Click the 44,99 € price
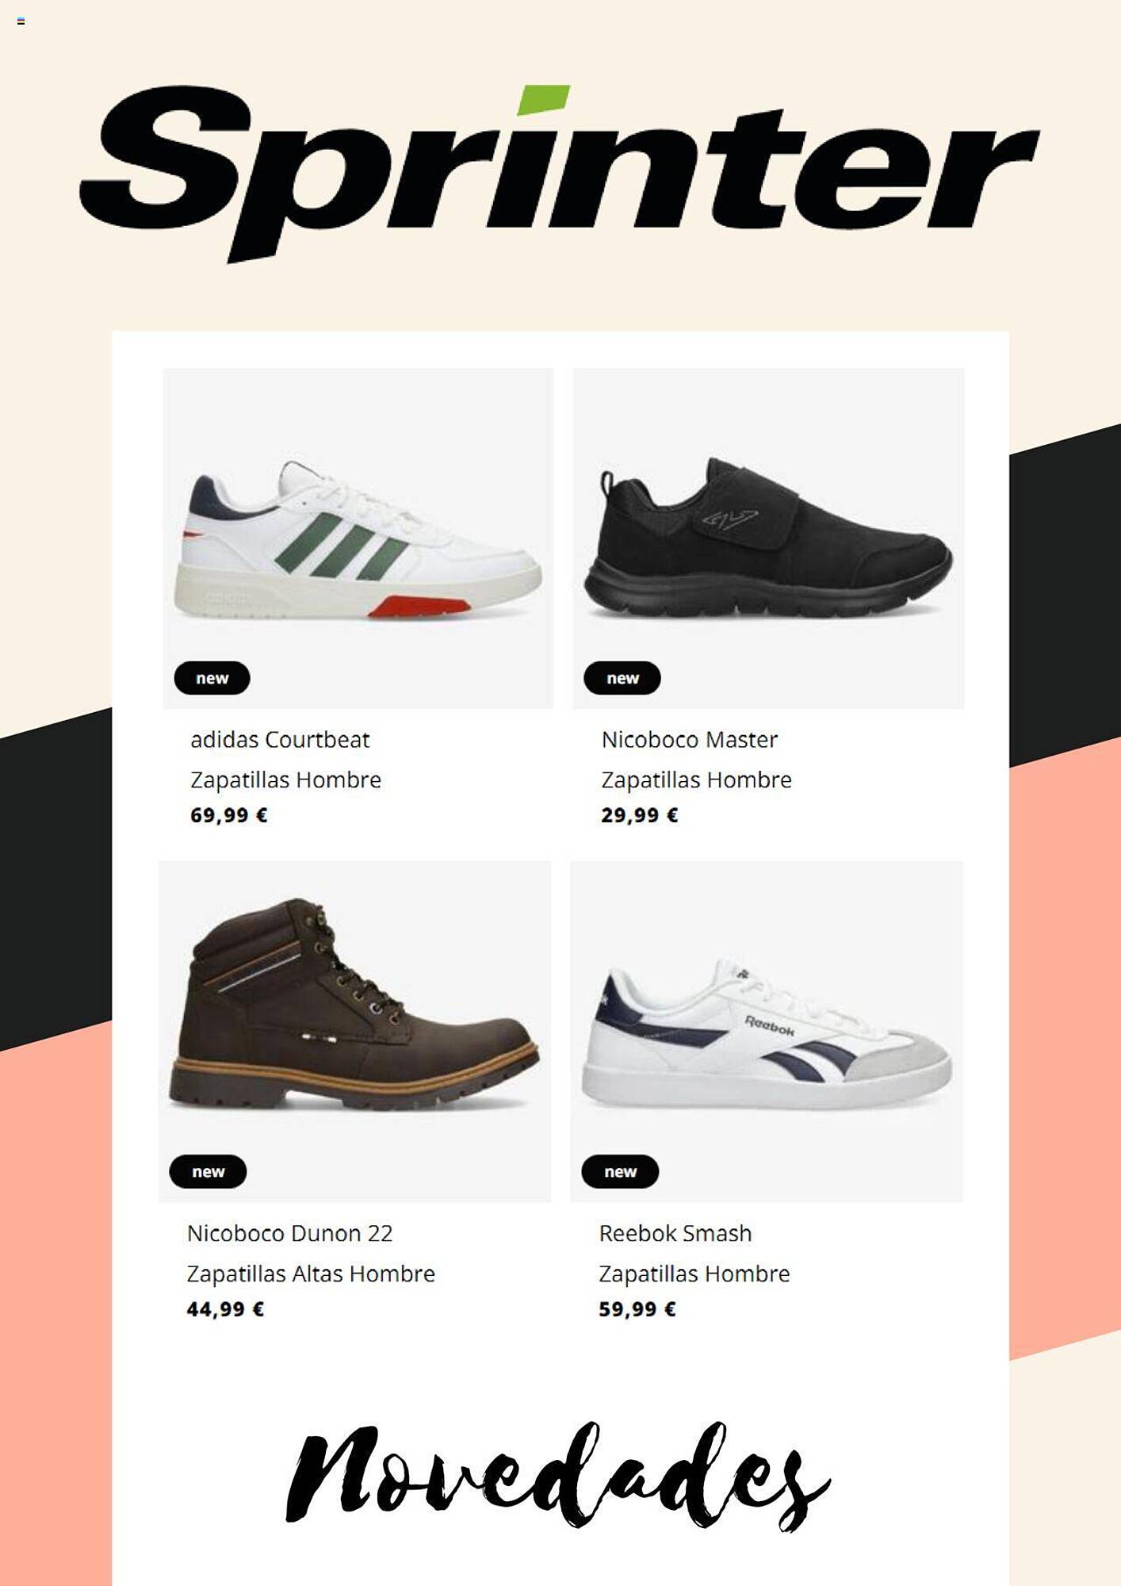This screenshot has width=1121, height=1586. click(x=225, y=1308)
